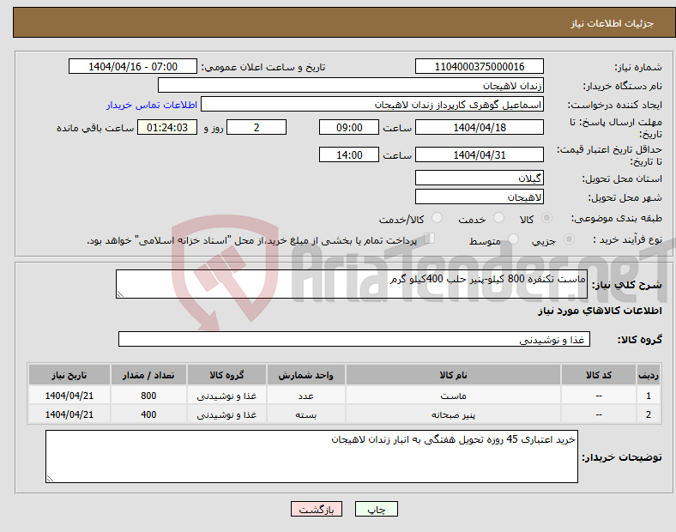Click پنیر صبحانه row need date 1404/04/21
676x532 pixels.
coord(69,414)
